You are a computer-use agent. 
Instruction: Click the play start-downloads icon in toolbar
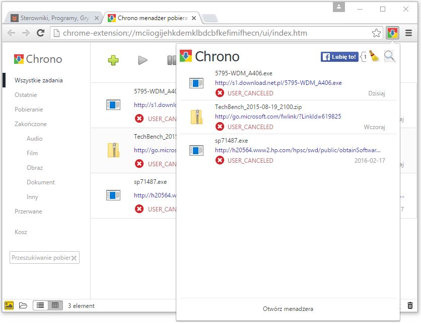(143, 60)
